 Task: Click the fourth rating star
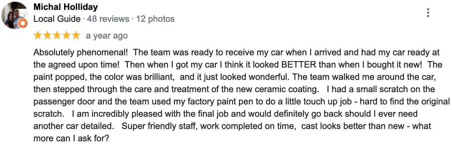coord(66,35)
